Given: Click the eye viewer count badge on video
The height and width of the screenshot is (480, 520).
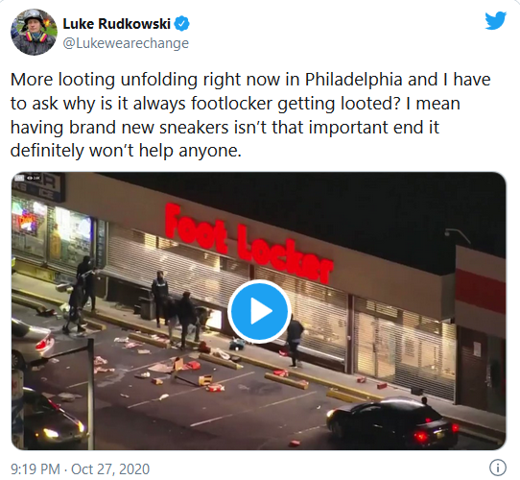Looking at the screenshot, I should [x=34, y=178].
